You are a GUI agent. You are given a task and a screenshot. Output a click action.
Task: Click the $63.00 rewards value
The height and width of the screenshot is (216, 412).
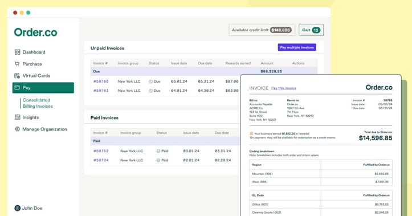(x=232, y=91)
